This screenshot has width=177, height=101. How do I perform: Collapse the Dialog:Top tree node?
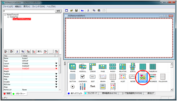pos(8,17)
